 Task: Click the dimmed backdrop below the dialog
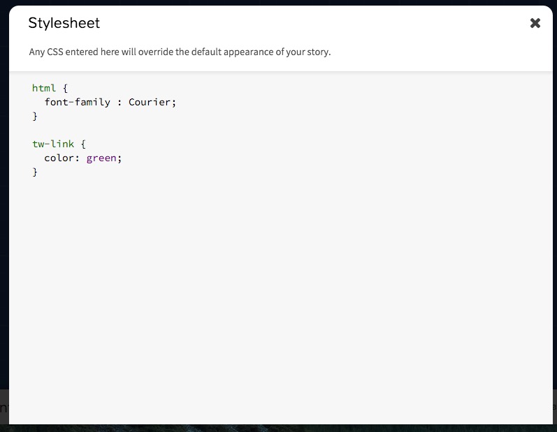tap(280, 428)
